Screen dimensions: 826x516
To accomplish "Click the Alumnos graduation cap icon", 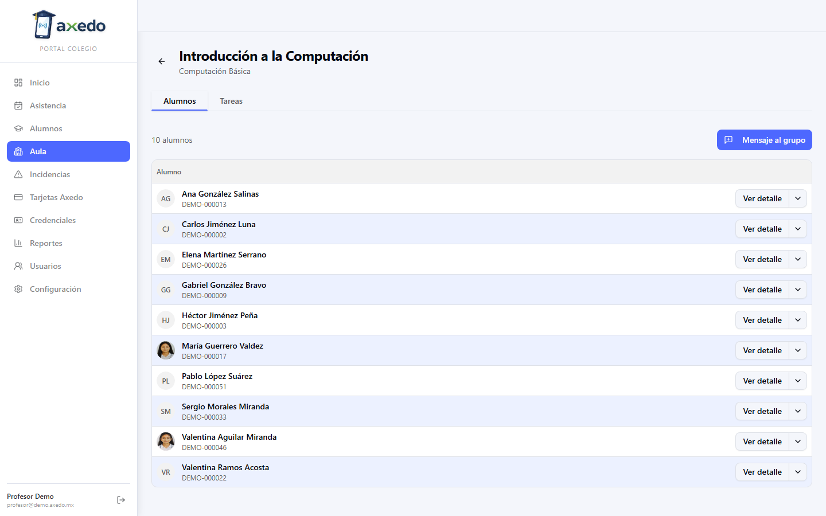I will pos(18,128).
